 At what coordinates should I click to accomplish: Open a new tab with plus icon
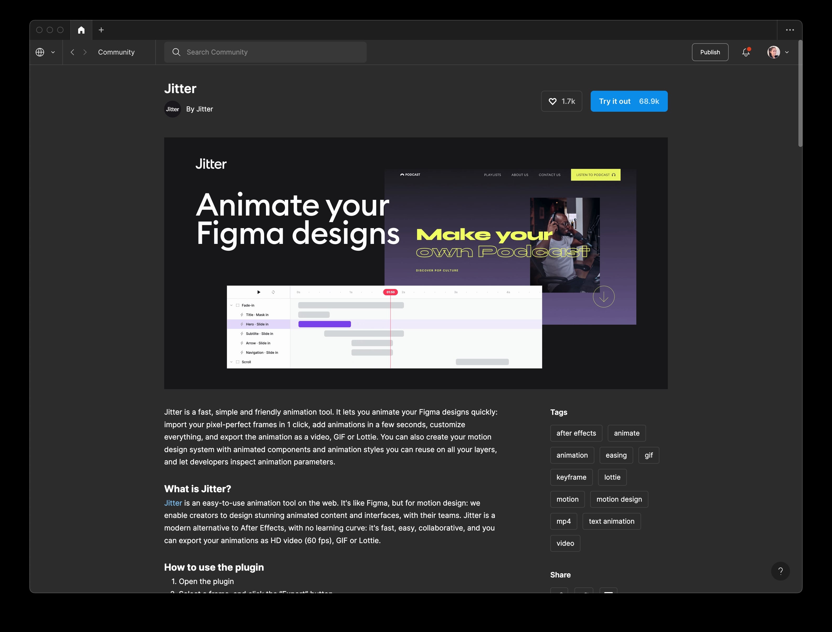(x=101, y=30)
